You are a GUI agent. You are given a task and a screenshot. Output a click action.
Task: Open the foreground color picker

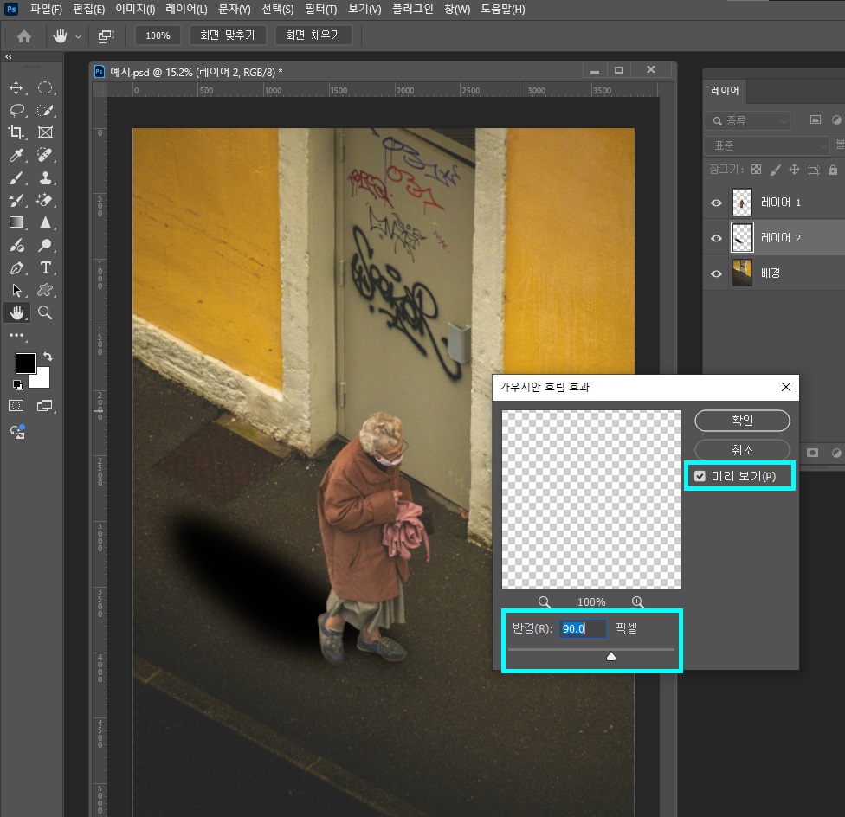click(x=25, y=363)
